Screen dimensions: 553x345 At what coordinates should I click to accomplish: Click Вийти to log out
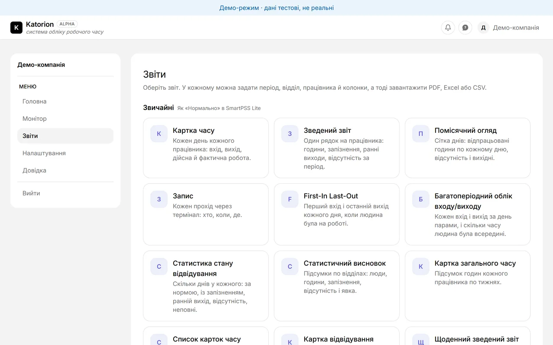(x=65, y=193)
